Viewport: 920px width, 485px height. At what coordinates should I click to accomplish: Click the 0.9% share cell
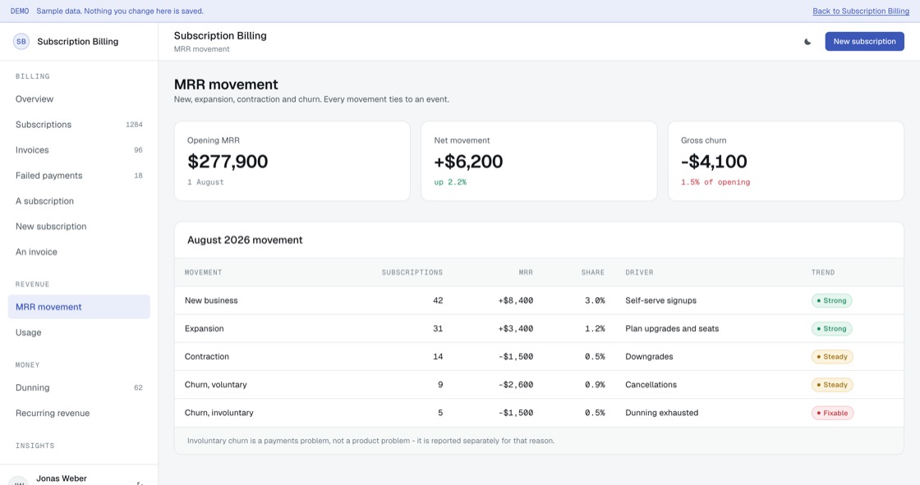pyautogui.click(x=595, y=385)
